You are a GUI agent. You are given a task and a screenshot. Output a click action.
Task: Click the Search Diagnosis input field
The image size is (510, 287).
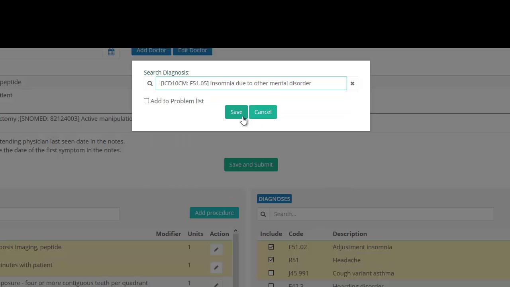tap(251, 83)
